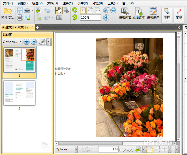Open the Window (窗口) menu
This screenshot has width=187, height=155.
[128, 3]
